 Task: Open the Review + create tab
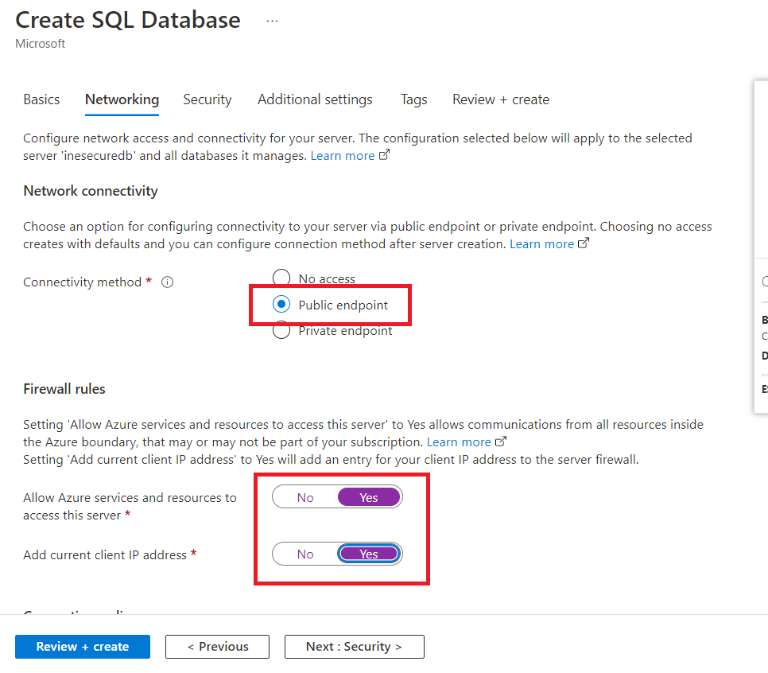500,99
